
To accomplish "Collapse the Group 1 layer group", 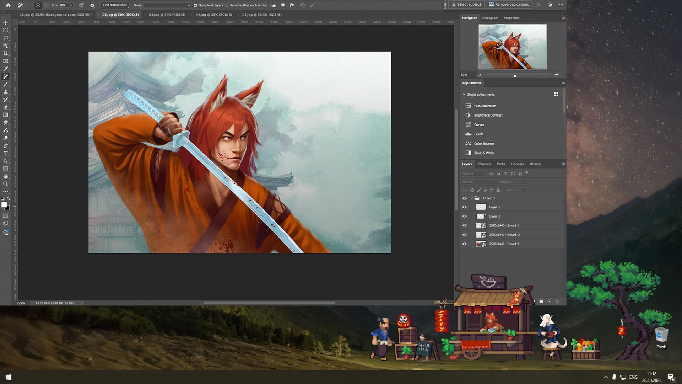I will click(472, 198).
